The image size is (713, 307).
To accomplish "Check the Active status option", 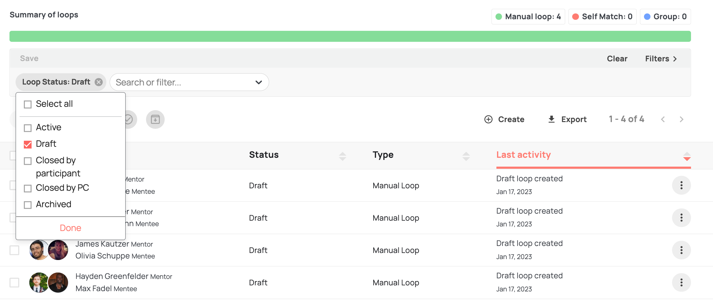I will pos(28,128).
